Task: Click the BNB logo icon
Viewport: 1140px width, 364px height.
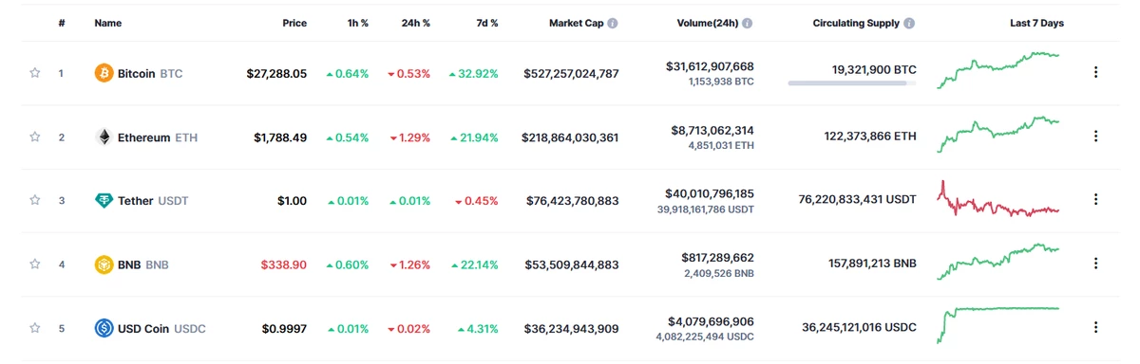Action: pyautogui.click(x=104, y=264)
